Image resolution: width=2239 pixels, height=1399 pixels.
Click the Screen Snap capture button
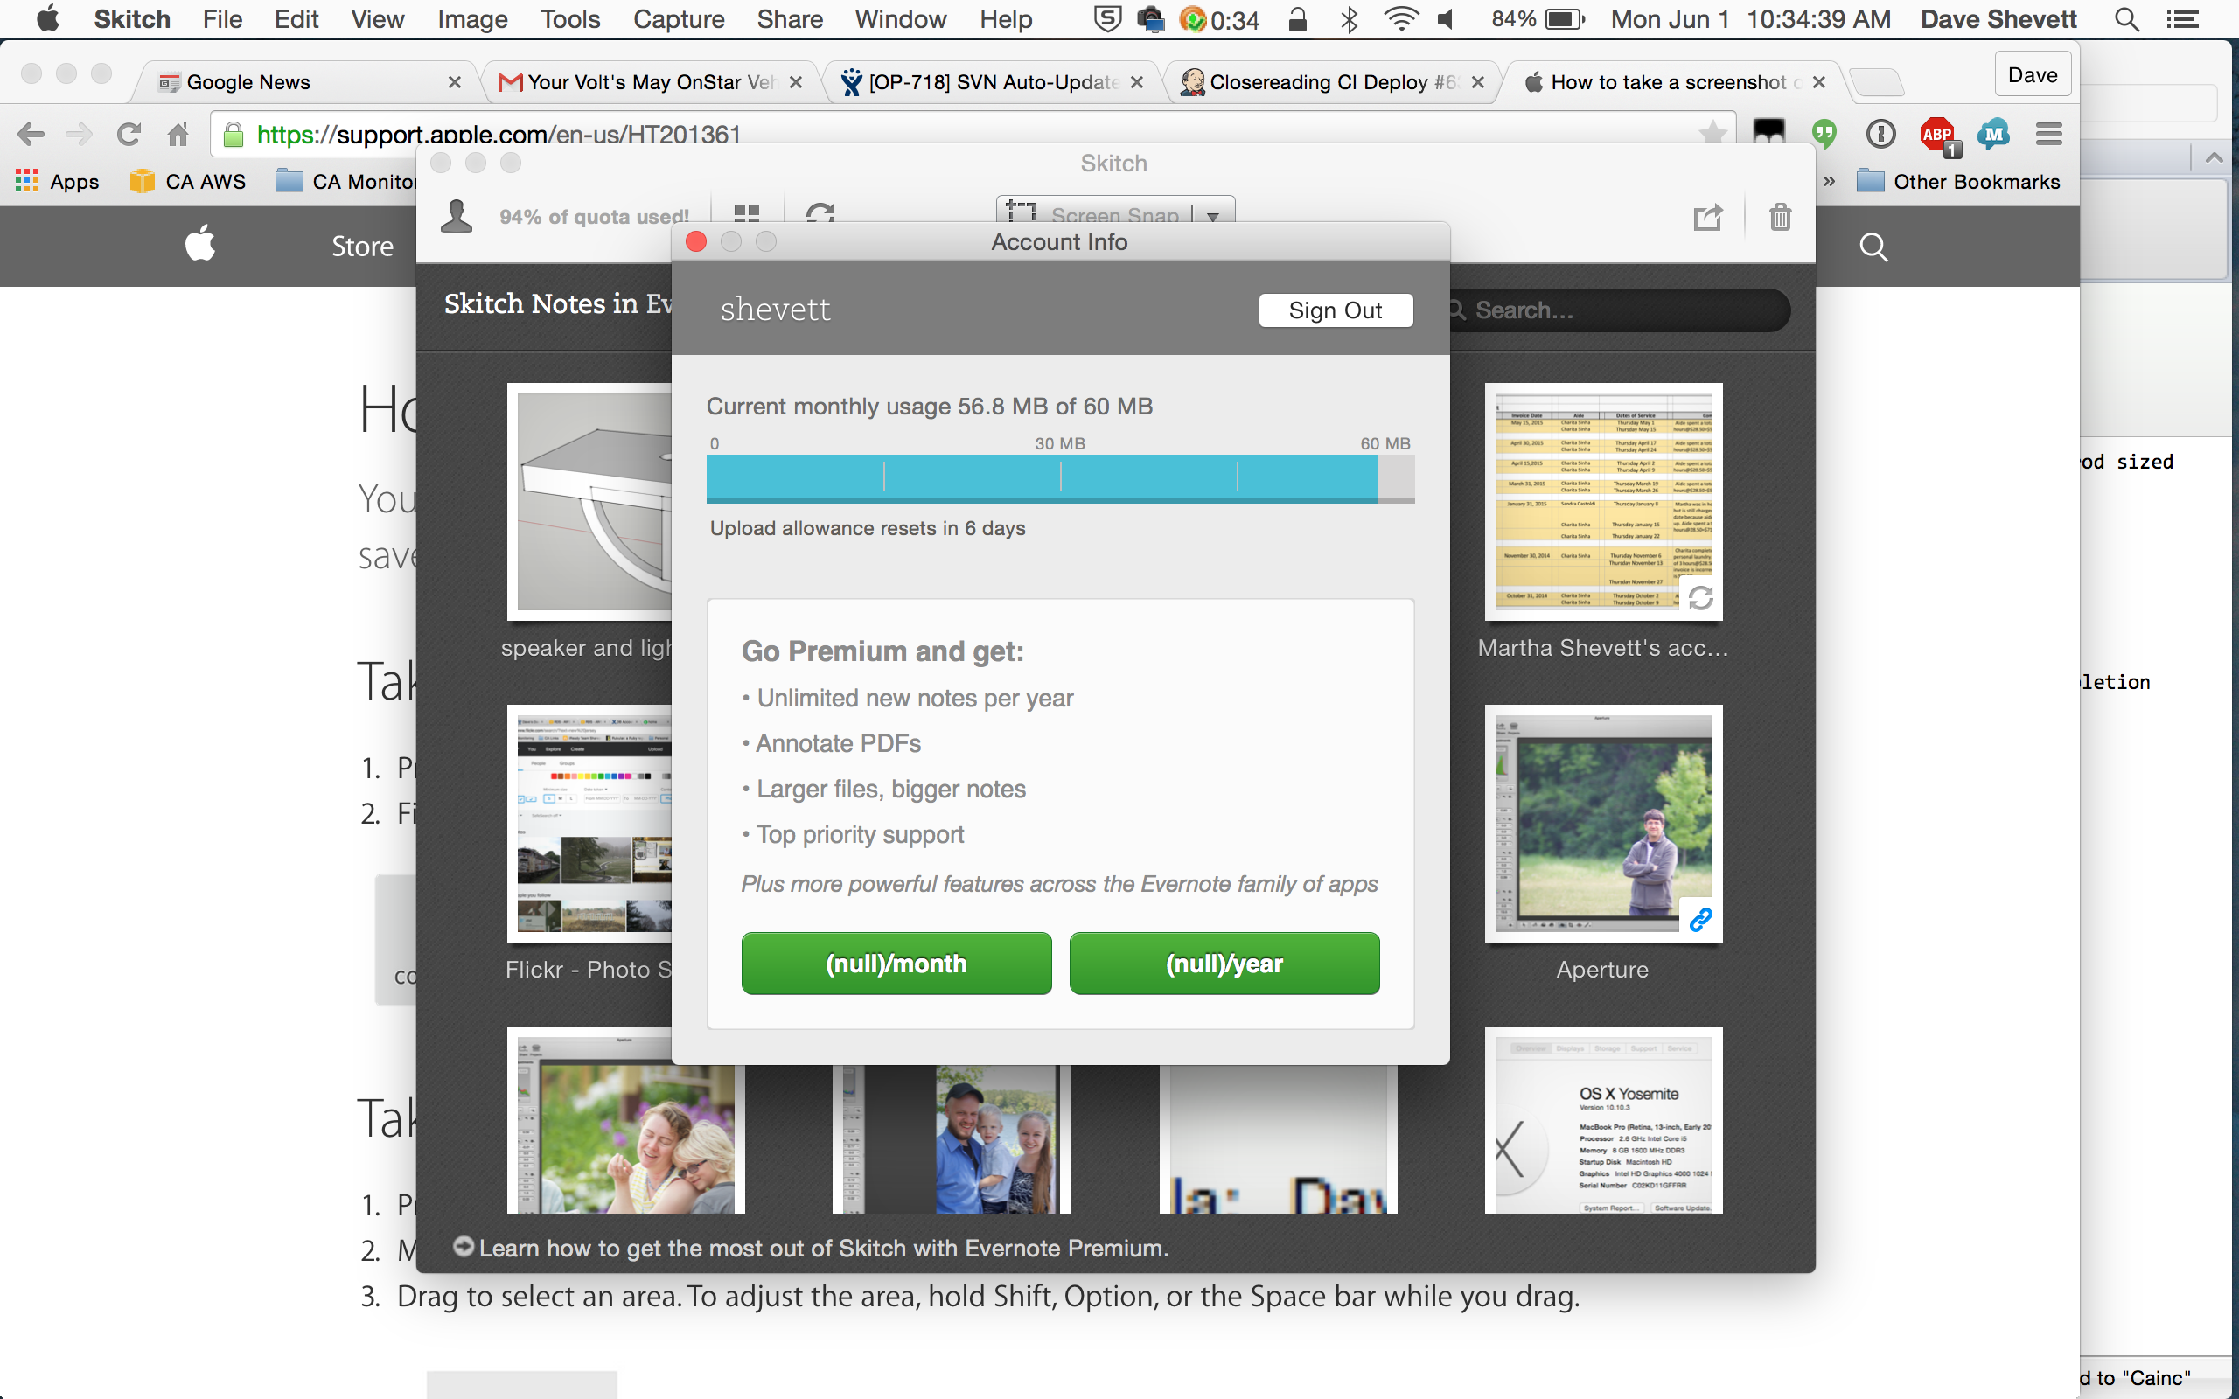(1093, 212)
